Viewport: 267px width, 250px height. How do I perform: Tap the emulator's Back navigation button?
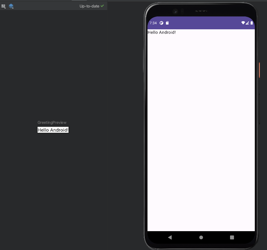(170, 237)
